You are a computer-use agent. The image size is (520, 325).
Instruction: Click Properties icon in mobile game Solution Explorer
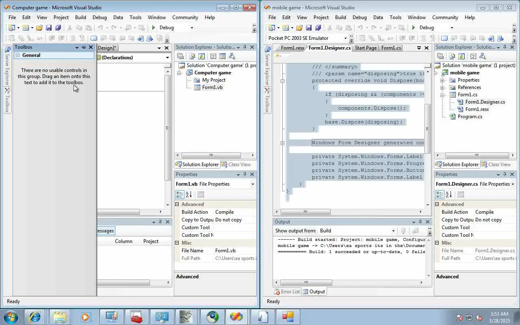tap(440, 56)
